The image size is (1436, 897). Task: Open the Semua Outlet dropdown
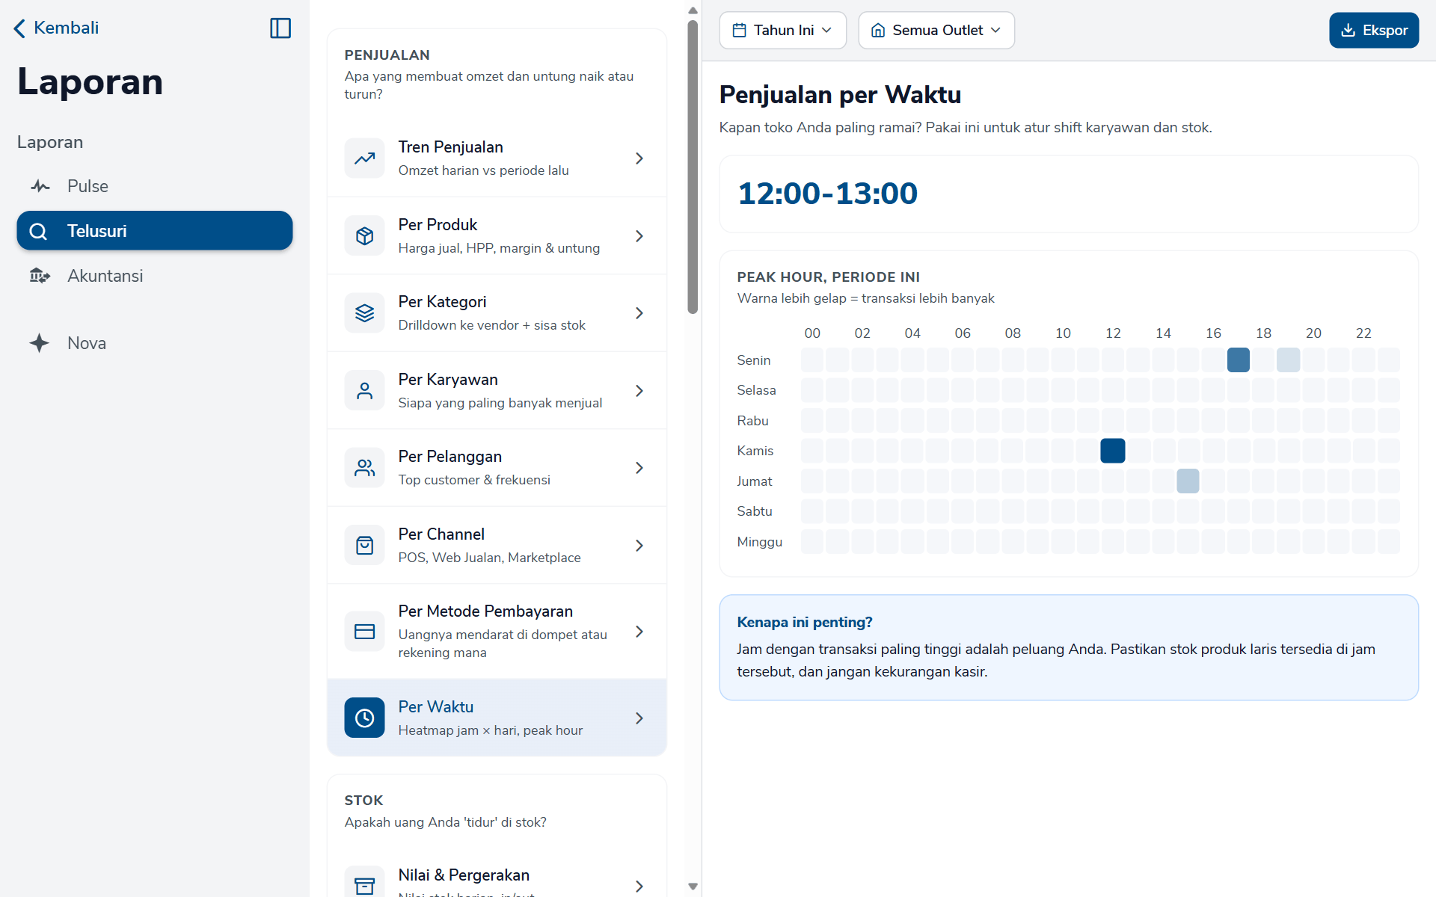pyautogui.click(x=936, y=31)
